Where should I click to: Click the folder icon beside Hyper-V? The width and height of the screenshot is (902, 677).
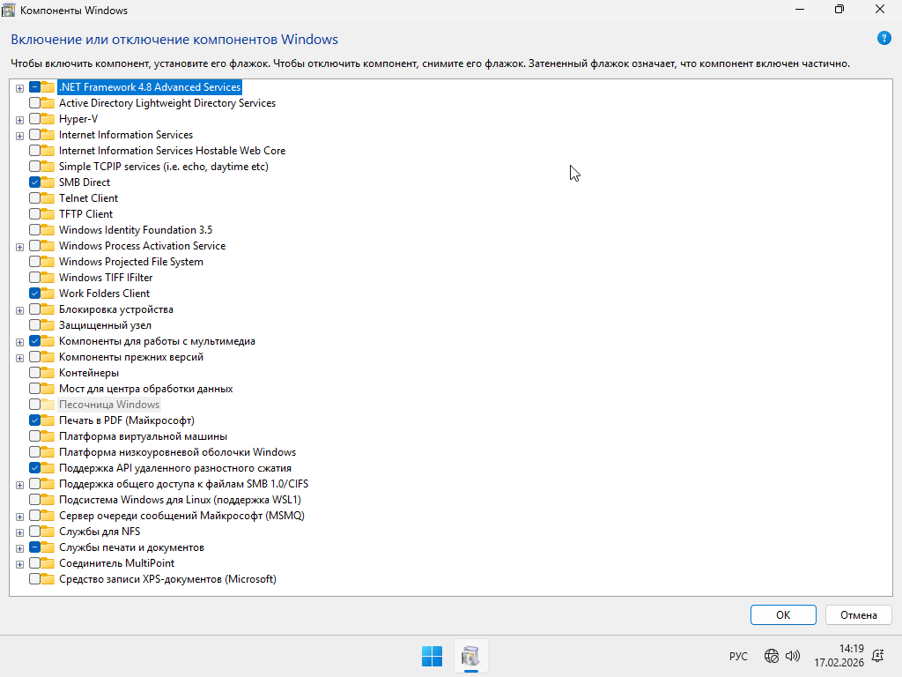coord(48,119)
